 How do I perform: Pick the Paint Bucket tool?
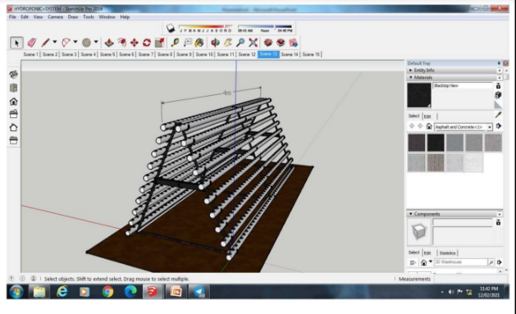[199, 43]
